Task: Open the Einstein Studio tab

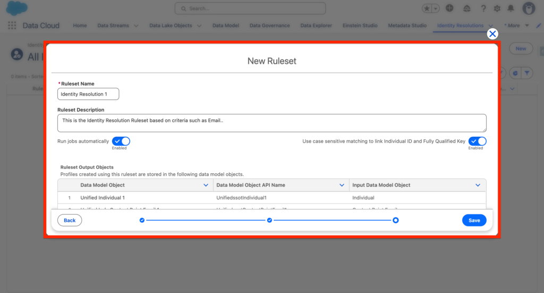Action: pyautogui.click(x=360, y=26)
